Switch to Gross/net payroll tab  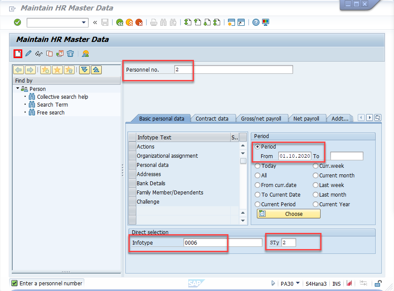tap(261, 118)
